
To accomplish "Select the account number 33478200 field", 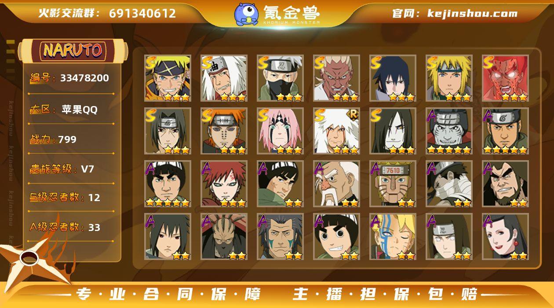I will (71, 79).
